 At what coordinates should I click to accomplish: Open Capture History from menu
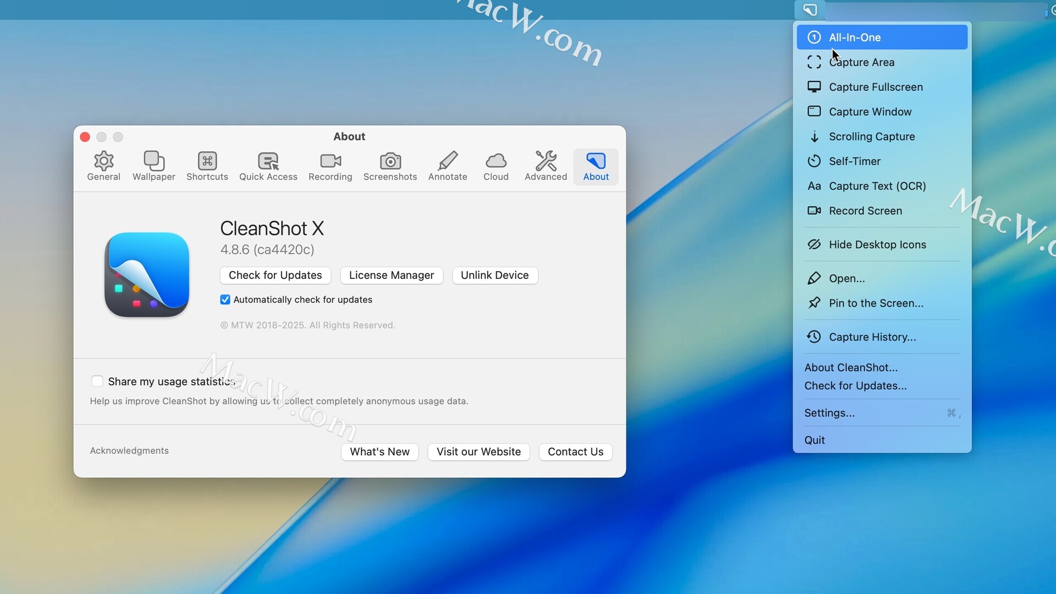(872, 337)
